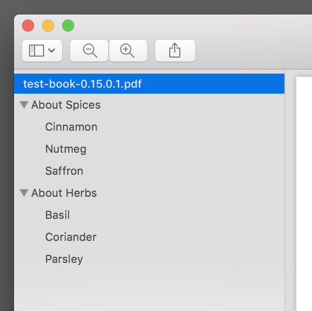
Task: Select the About Herbs outline entry
Action: coord(64,193)
